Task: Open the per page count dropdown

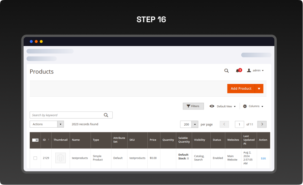Action: [x=195, y=124]
